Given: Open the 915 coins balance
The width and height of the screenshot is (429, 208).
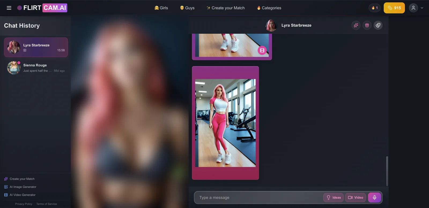Looking at the screenshot, I should pos(394,8).
